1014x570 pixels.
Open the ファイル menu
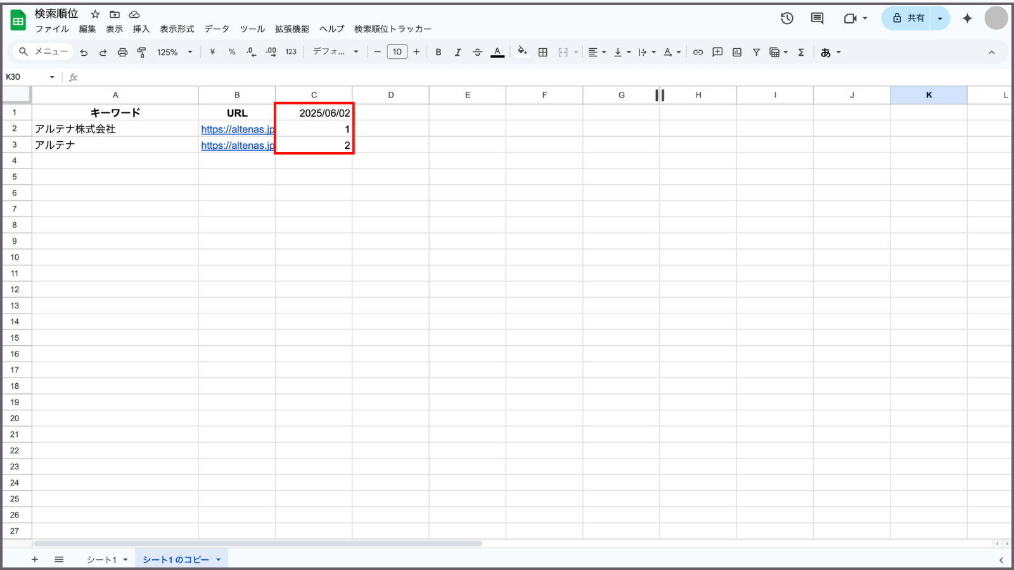[x=52, y=29]
